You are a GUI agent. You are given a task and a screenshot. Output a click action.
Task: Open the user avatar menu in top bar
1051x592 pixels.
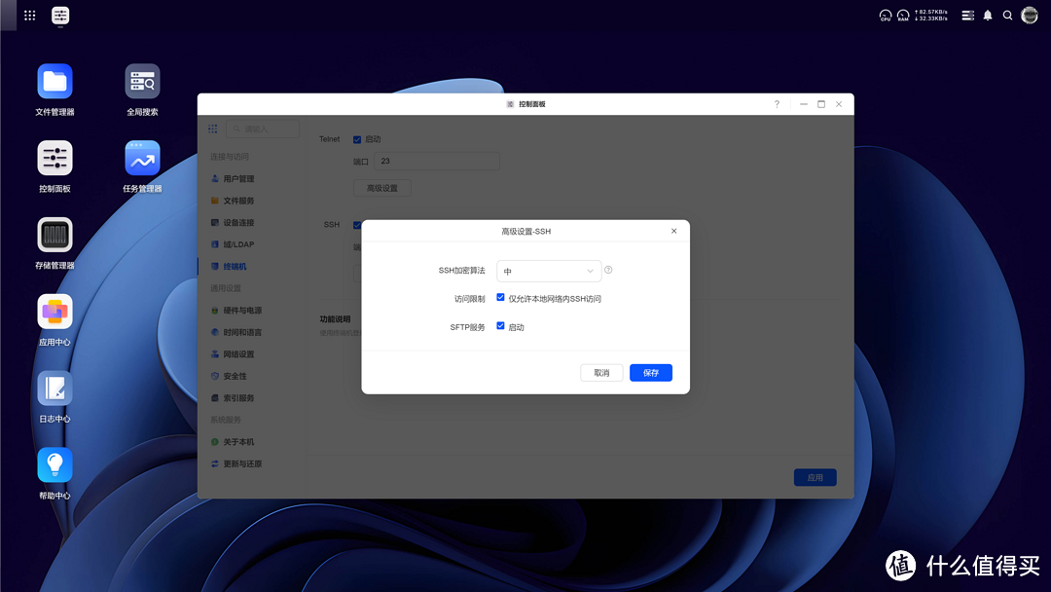[1030, 16]
